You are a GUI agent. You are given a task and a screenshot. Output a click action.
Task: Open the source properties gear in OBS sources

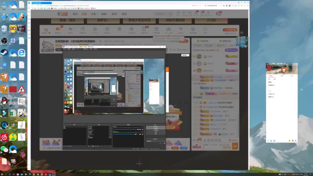pos(93,146)
